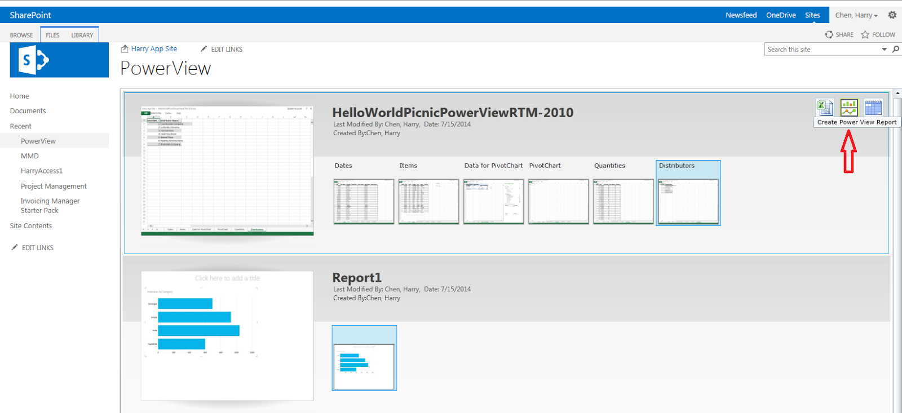Click the PowerView gallery vertical scrollbar

tap(897, 255)
